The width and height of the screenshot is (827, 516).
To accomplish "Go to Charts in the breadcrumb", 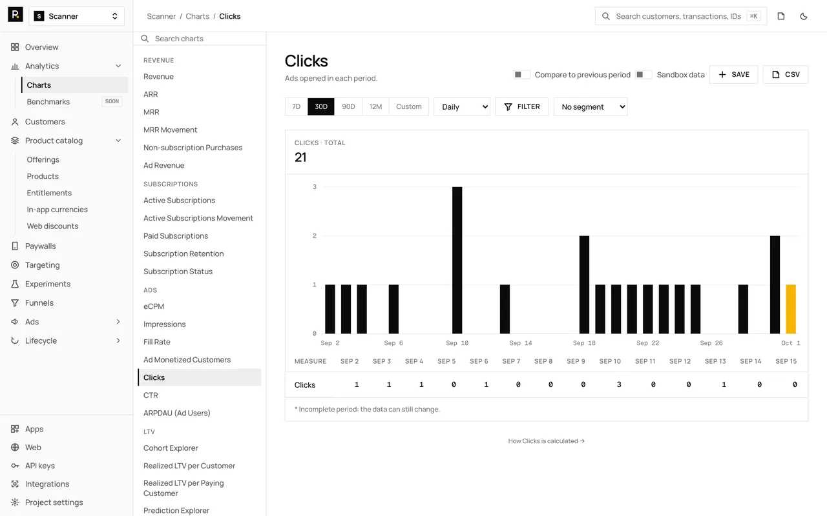I will tap(198, 16).
